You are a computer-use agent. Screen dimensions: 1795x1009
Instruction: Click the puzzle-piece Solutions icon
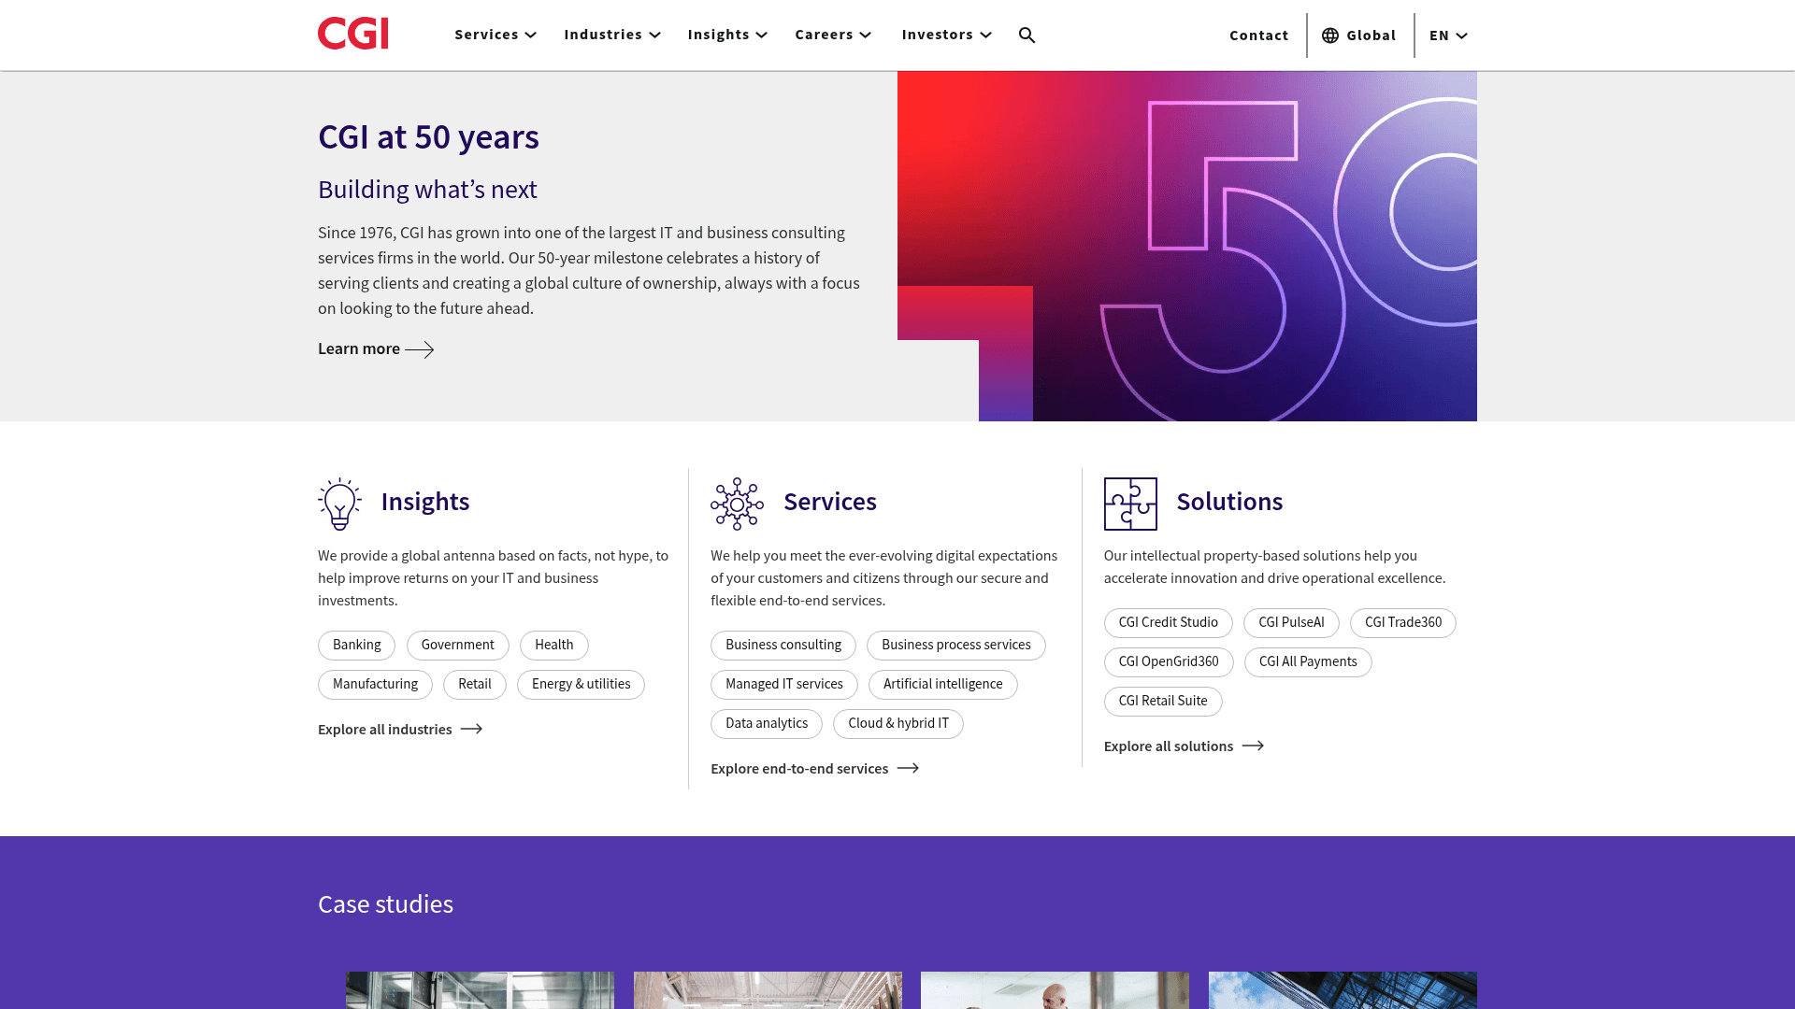tap(1130, 503)
